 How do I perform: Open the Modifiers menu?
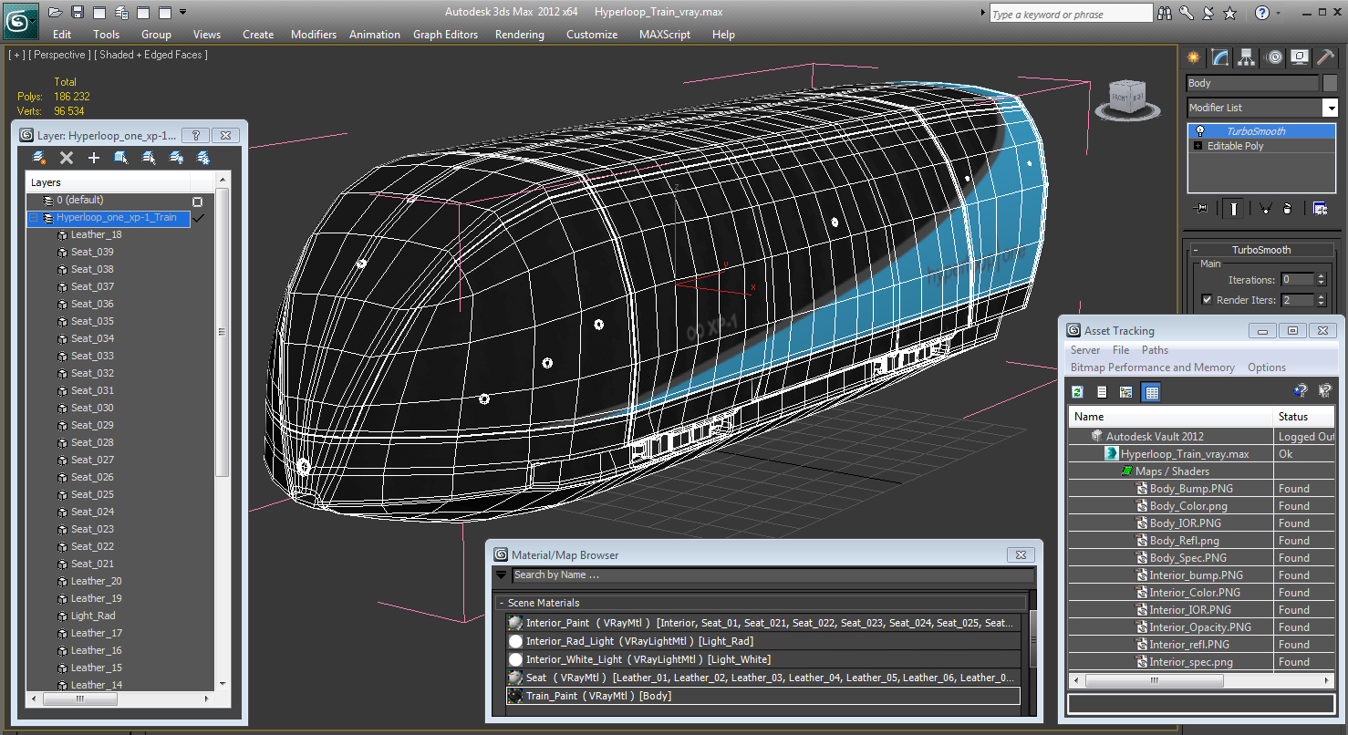pyautogui.click(x=314, y=35)
